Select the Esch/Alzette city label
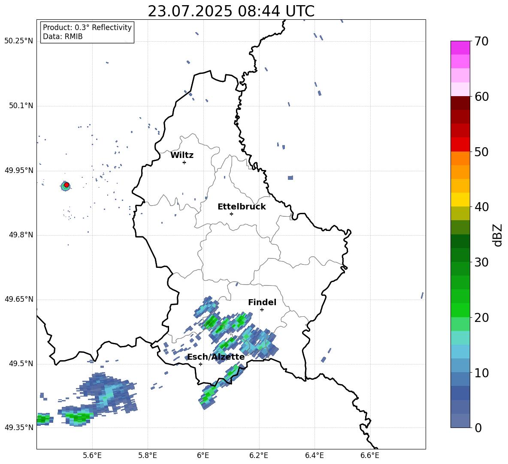 click(216, 357)
